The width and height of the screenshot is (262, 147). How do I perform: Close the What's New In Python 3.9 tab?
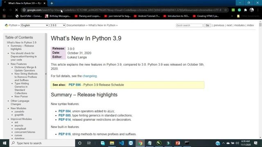(45, 3)
